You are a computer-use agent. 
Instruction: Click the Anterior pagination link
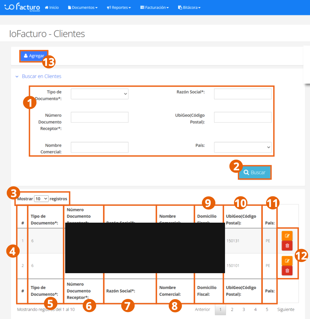[202, 309]
